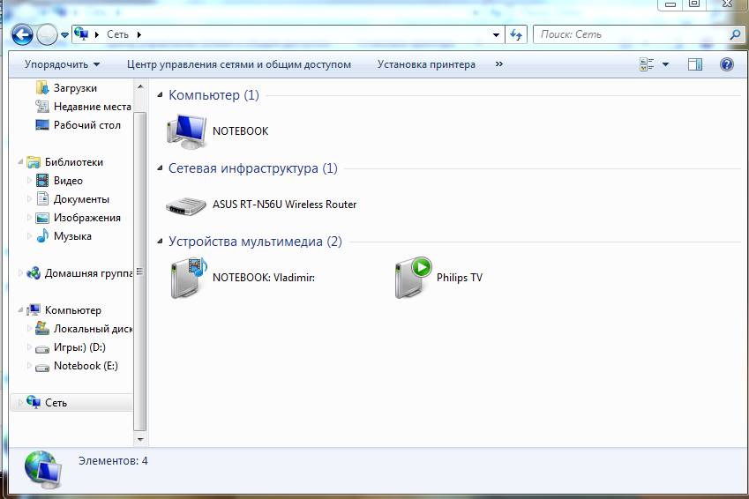Click the network globe details pane icon
The width and height of the screenshot is (749, 499).
pyautogui.click(x=43, y=470)
